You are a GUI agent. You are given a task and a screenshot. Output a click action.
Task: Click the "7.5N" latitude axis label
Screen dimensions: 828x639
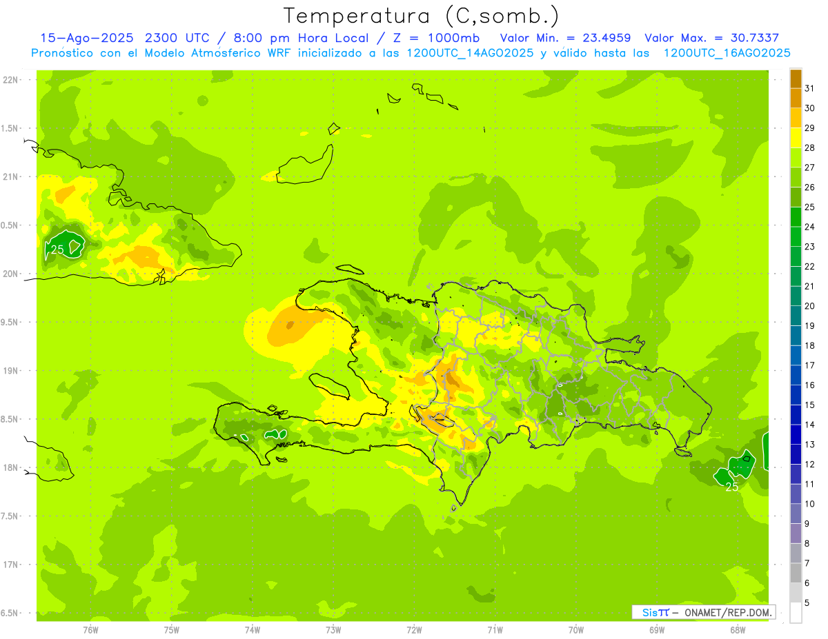click(11, 516)
